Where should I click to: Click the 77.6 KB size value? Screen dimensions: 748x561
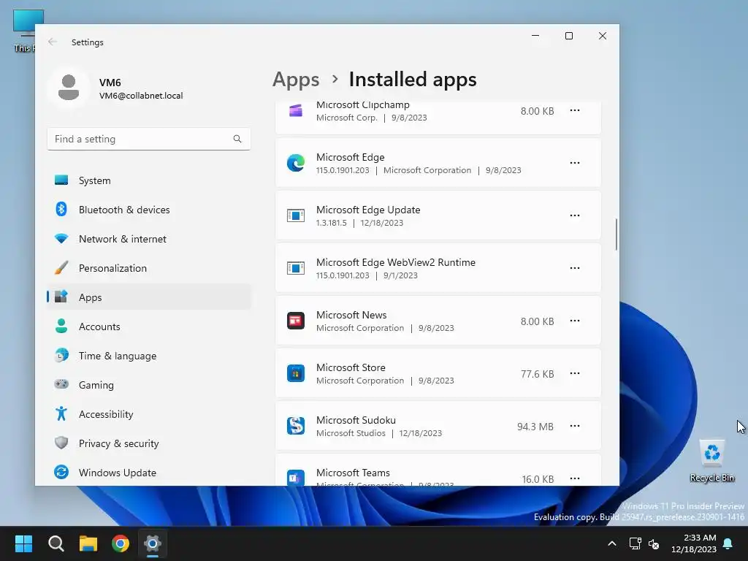click(x=537, y=374)
